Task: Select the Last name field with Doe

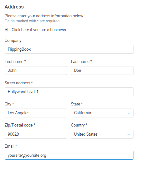Action: click(x=102, y=71)
